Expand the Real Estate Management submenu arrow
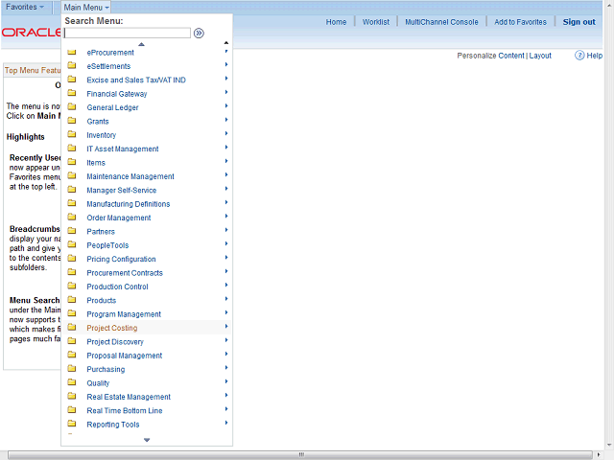The width and height of the screenshot is (614, 460). (x=226, y=396)
